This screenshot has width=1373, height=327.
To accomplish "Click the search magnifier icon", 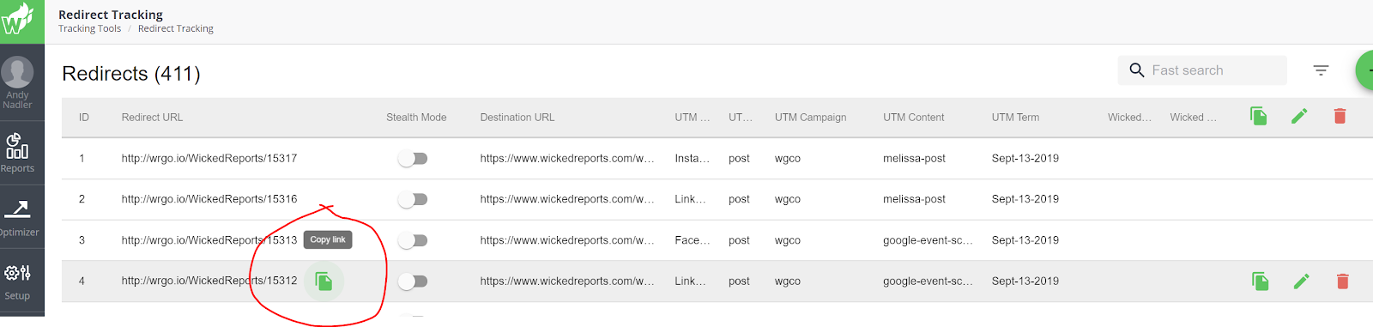I will pos(1137,70).
